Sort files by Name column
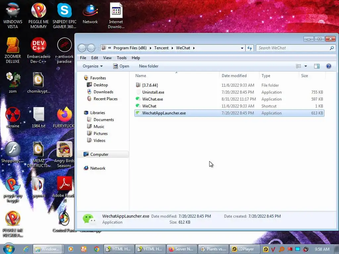 point(176,76)
